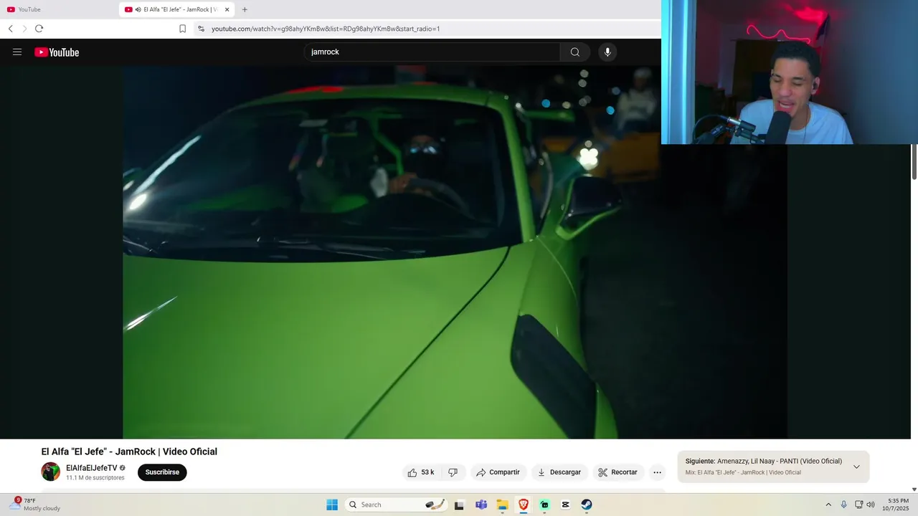
Task: Switch to the first YouTube tab
Action: pos(59,9)
